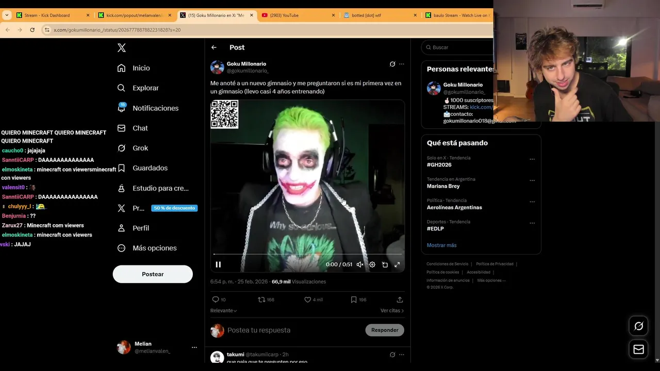Switch to the YouTube browser tab

298,15
